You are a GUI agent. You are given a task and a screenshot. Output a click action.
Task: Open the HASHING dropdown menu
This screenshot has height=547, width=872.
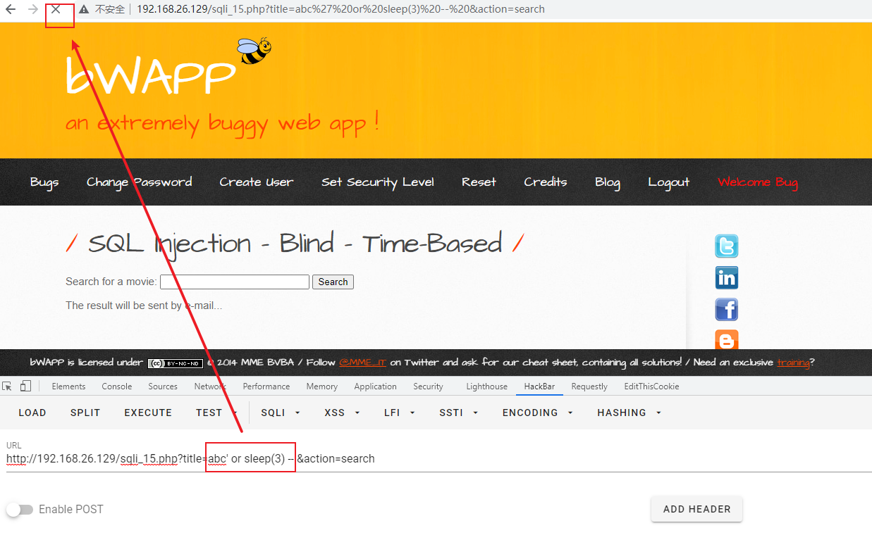[x=629, y=413]
